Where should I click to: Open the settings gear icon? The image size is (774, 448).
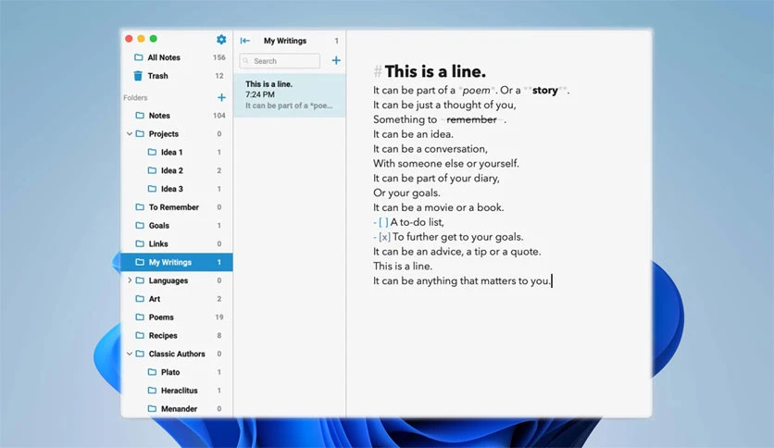tap(221, 39)
